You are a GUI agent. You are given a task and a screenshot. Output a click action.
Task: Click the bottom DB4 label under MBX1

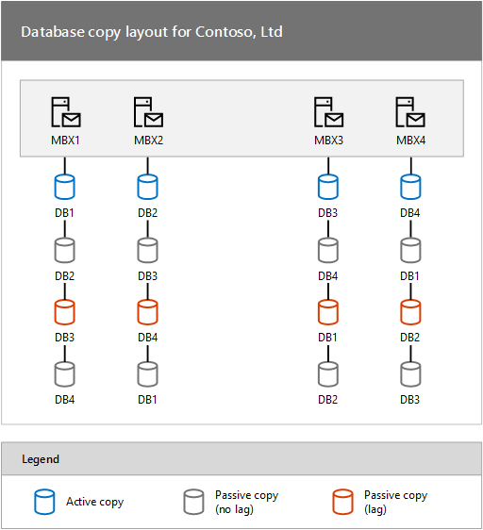64,400
